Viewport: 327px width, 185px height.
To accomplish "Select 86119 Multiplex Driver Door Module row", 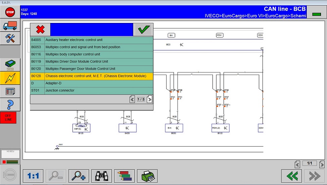I will 92,62.
